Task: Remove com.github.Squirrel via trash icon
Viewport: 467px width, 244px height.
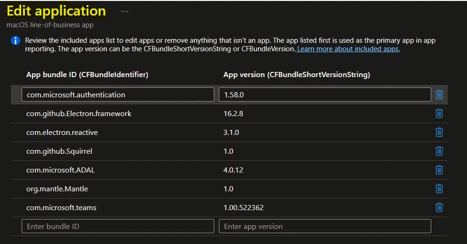Action: pyautogui.click(x=439, y=151)
